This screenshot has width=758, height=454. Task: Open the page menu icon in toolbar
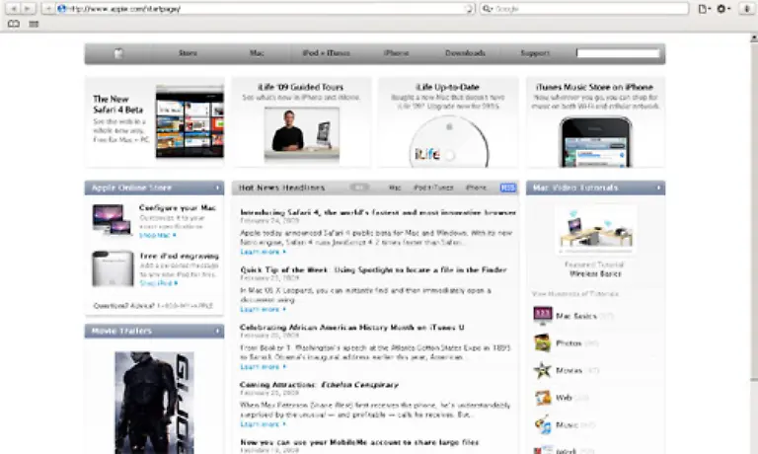(x=705, y=9)
